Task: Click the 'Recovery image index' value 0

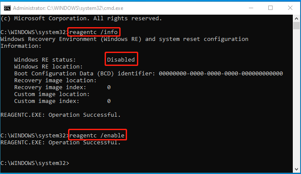Action: 109,87
